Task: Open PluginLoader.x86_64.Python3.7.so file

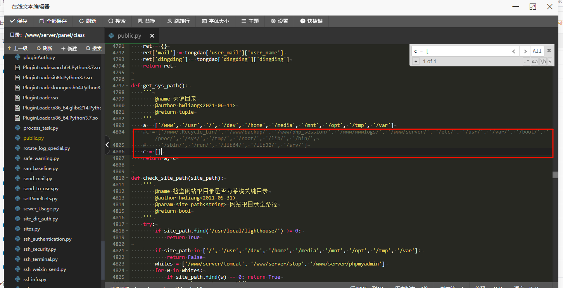Action: click(60, 118)
